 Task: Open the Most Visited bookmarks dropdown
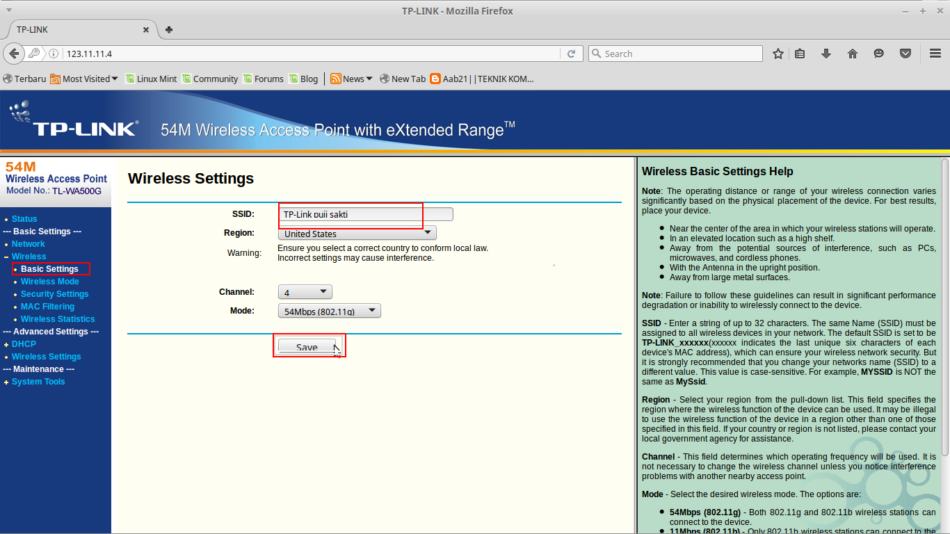coord(84,79)
